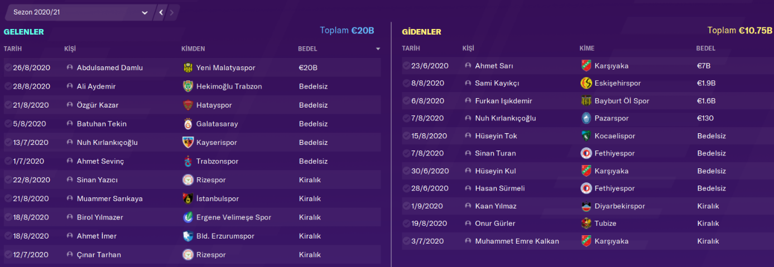
Task: Sort incoming transfers by TARİH column
Action: [13, 49]
